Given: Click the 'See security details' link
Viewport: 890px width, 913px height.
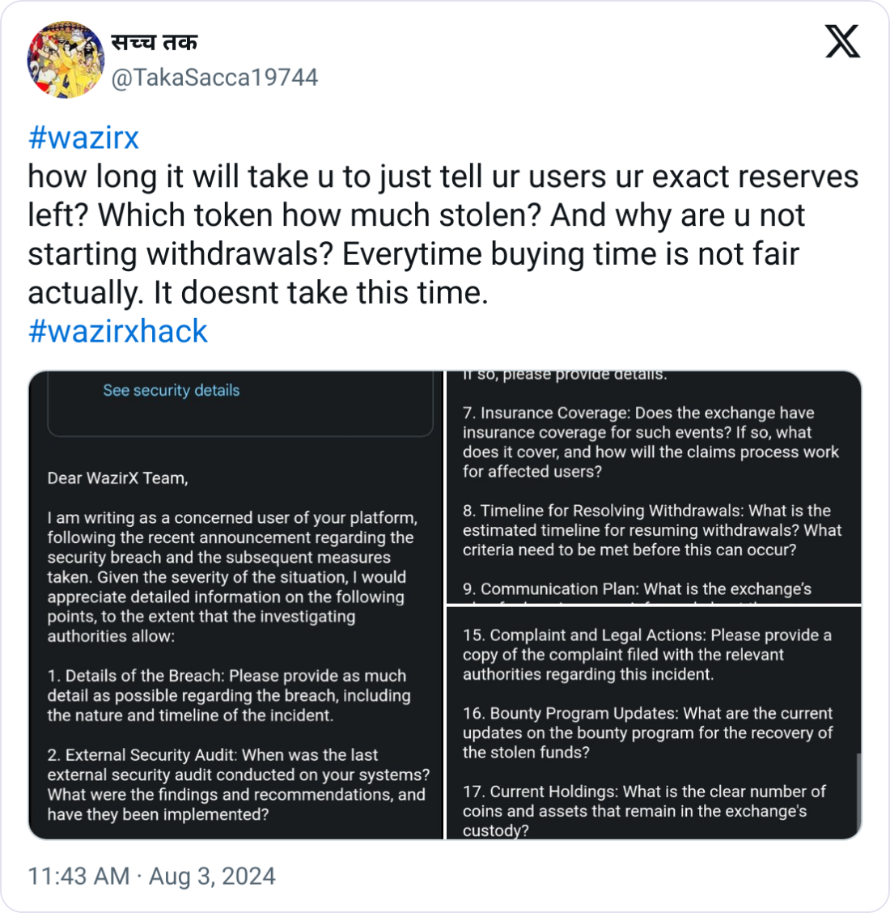Looking at the screenshot, I should pos(172,390).
